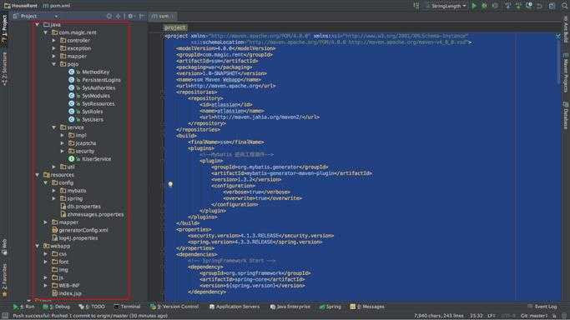570x320 pixels.
Task: Click the tool windows icon in status bar corner
Action: pyautogui.click(x=5, y=316)
